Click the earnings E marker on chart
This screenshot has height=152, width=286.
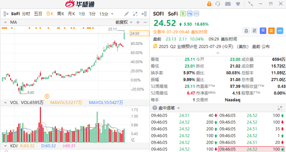point(47,96)
